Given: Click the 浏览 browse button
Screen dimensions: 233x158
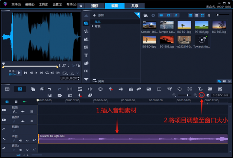Looking at the screenshot, I should 98,81.
